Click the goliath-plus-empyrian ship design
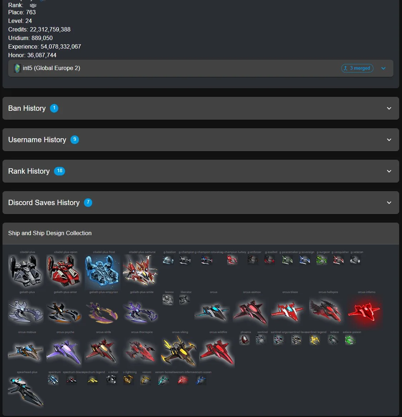402x417 pixels. click(x=102, y=312)
